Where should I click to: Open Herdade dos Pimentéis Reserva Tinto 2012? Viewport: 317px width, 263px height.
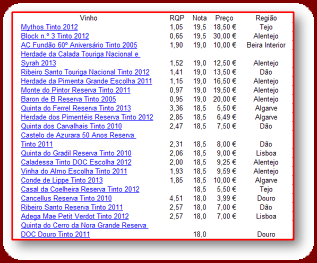tap(87, 117)
